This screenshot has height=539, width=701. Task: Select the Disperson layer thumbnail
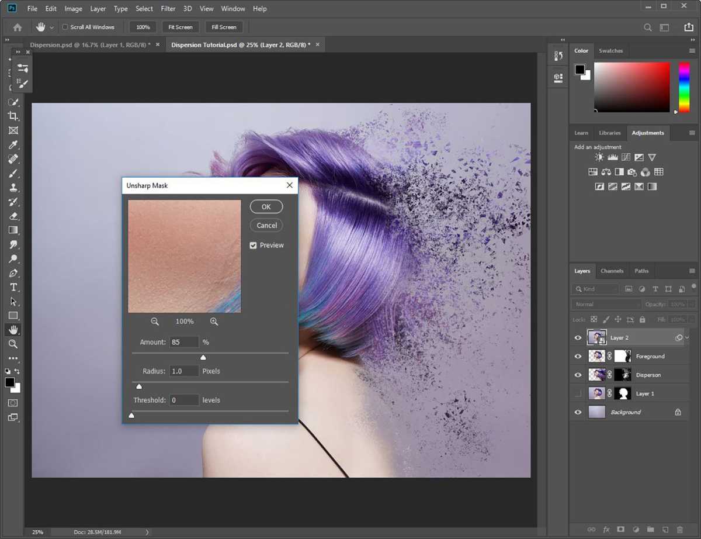(x=598, y=375)
